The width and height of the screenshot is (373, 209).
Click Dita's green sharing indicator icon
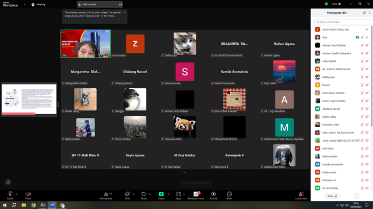(x=357, y=37)
